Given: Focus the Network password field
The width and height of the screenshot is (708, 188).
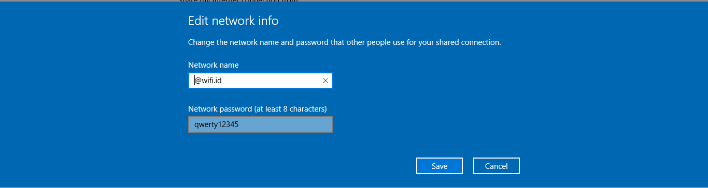Looking at the screenshot, I should (260, 124).
